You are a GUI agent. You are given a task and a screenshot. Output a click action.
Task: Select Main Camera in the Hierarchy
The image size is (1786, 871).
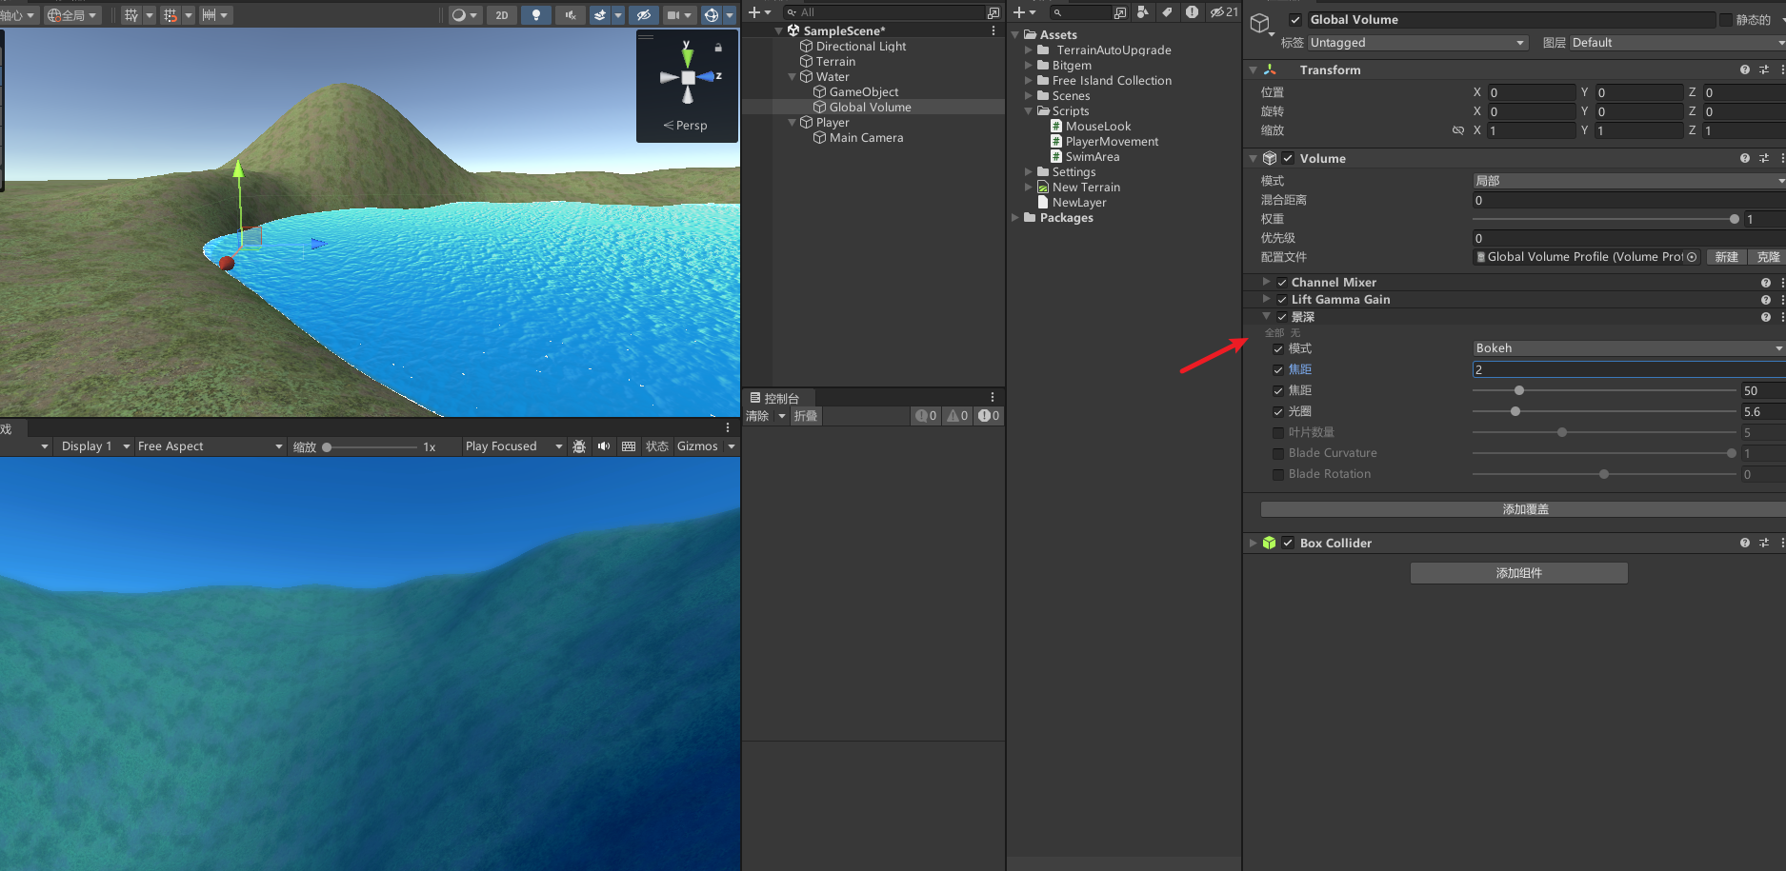pyautogui.click(x=866, y=138)
